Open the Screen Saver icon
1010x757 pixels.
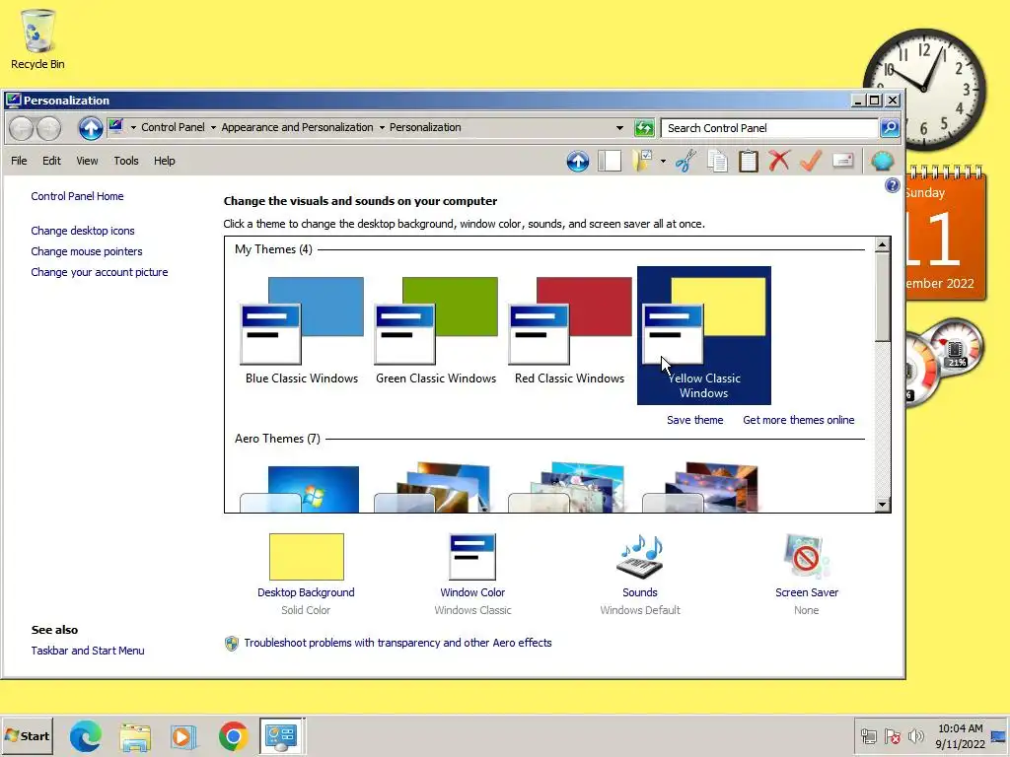807,557
